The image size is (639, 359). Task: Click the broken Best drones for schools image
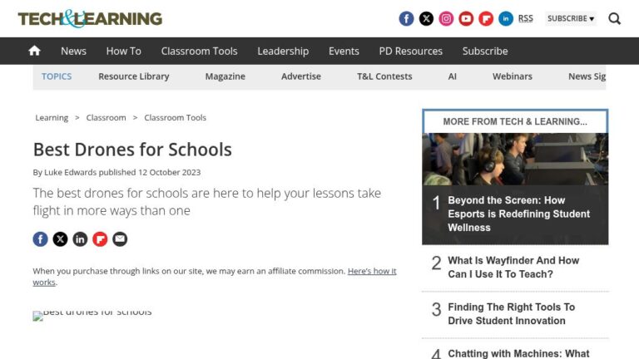(92, 315)
